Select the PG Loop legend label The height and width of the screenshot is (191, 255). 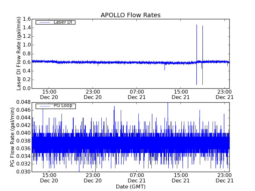pos(63,106)
